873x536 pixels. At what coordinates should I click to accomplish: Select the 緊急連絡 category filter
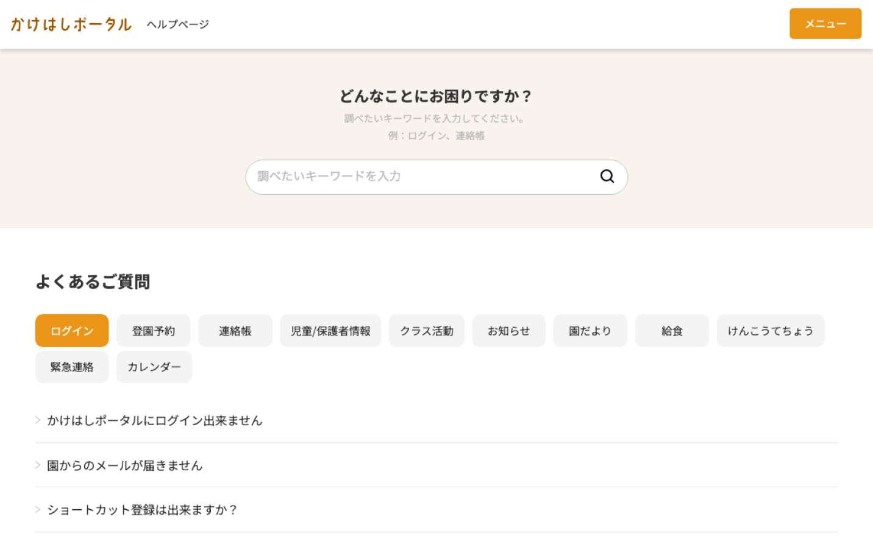point(71,367)
